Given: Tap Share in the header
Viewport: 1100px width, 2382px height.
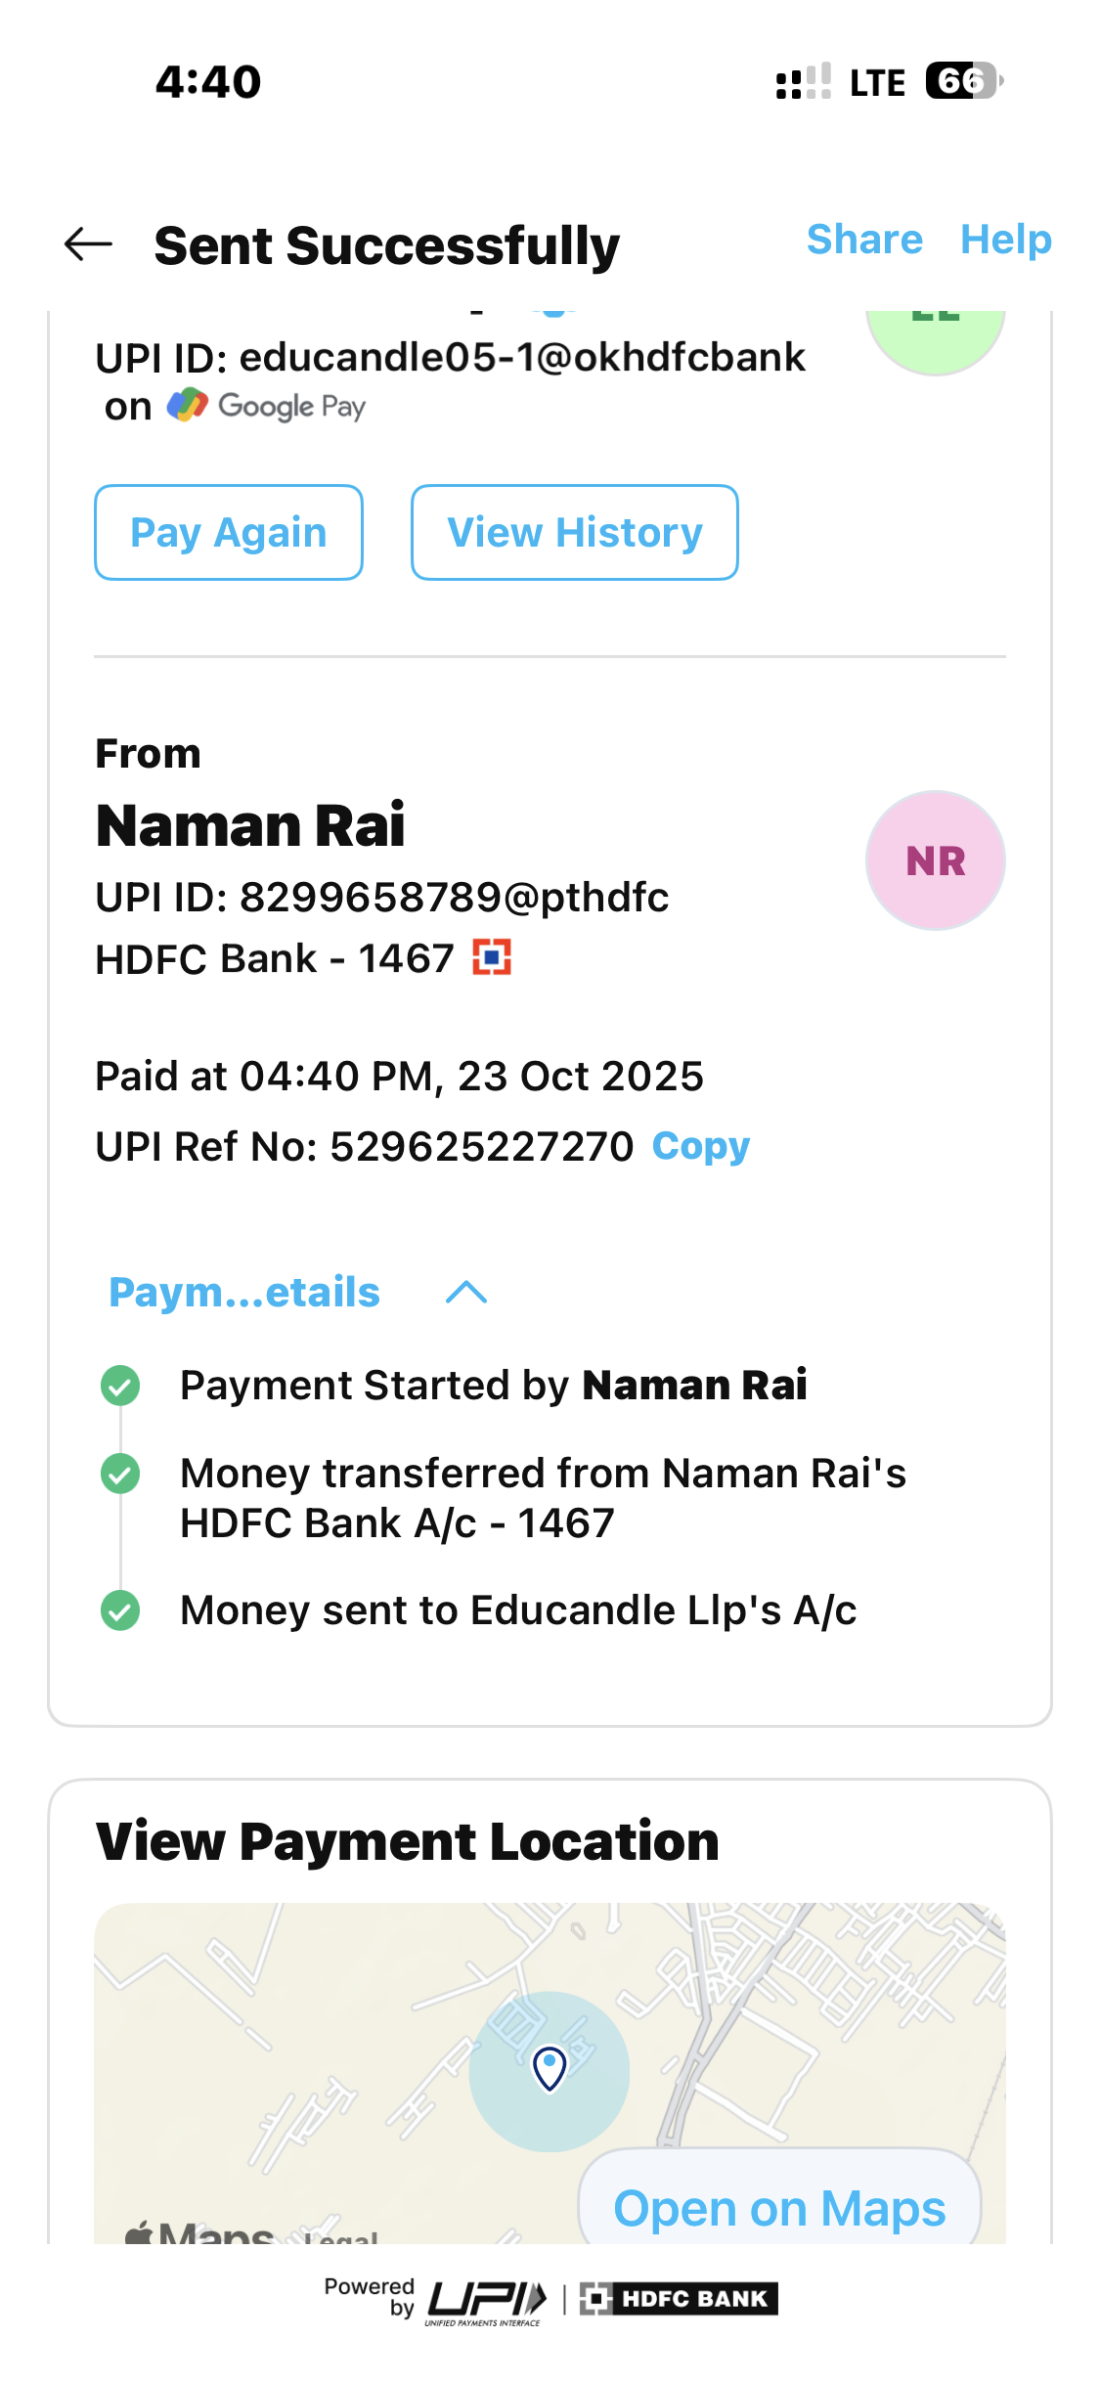Looking at the screenshot, I should pos(864,240).
